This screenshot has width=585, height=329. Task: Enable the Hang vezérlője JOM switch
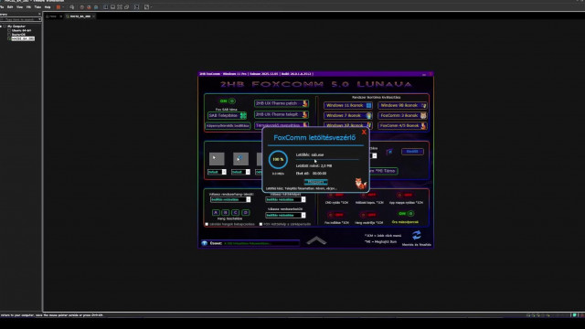click(x=367, y=215)
